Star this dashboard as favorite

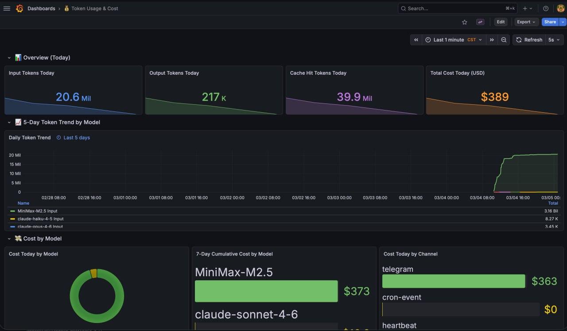464,22
